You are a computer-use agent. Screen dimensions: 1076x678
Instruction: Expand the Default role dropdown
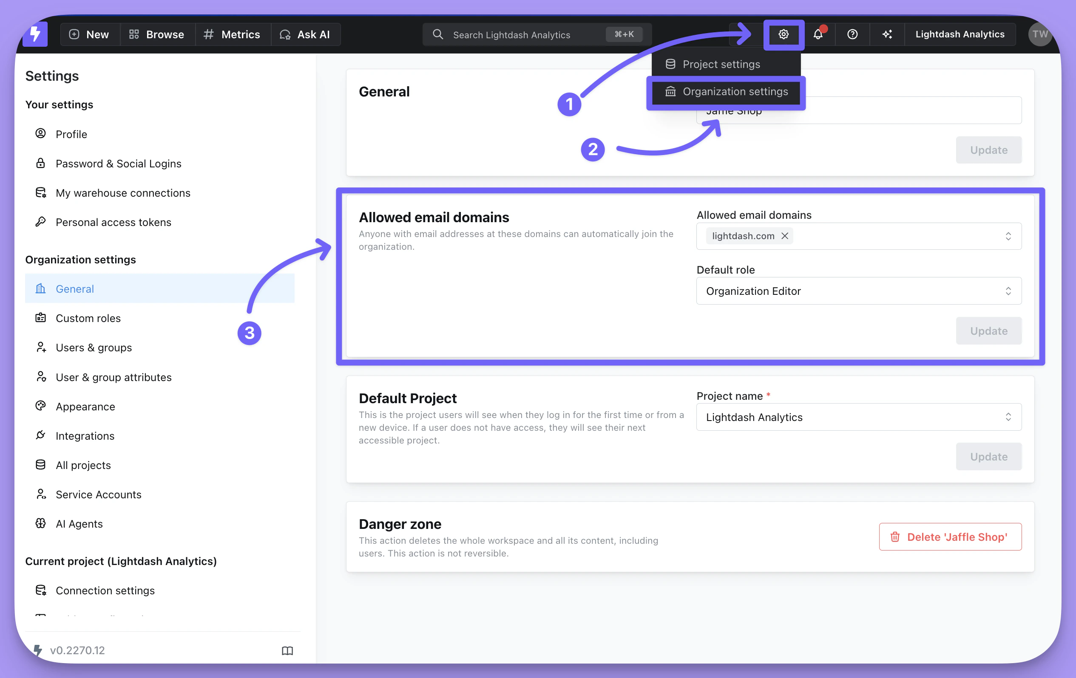[x=858, y=291]
